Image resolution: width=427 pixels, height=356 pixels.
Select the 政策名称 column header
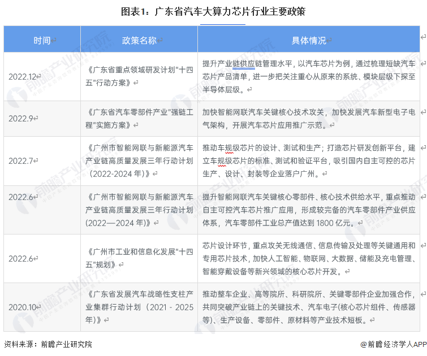(140, 40)
